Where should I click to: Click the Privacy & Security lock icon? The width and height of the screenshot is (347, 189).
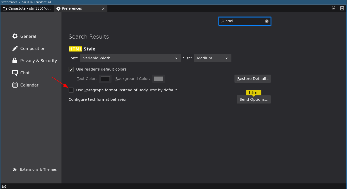pos(15,61)
